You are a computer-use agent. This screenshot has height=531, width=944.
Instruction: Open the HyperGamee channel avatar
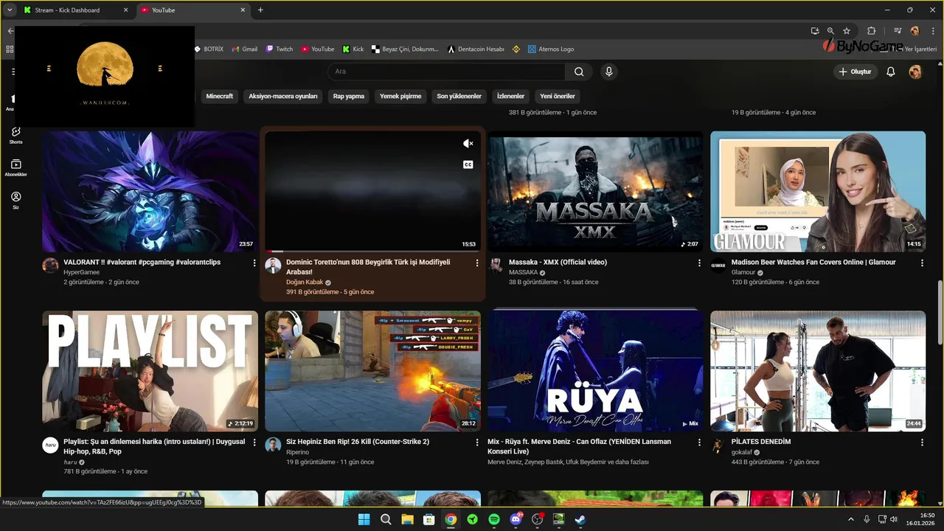50,265
